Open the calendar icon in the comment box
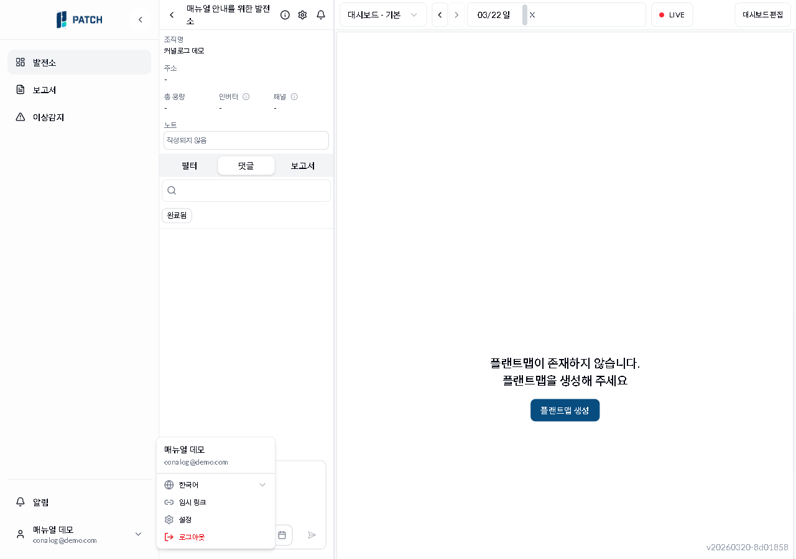This screenshot has width=796, height=559. point(282,535)
